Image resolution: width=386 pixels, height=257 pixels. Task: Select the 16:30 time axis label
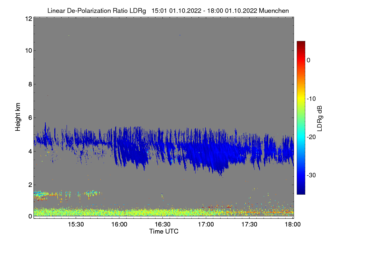pos(163,225)
